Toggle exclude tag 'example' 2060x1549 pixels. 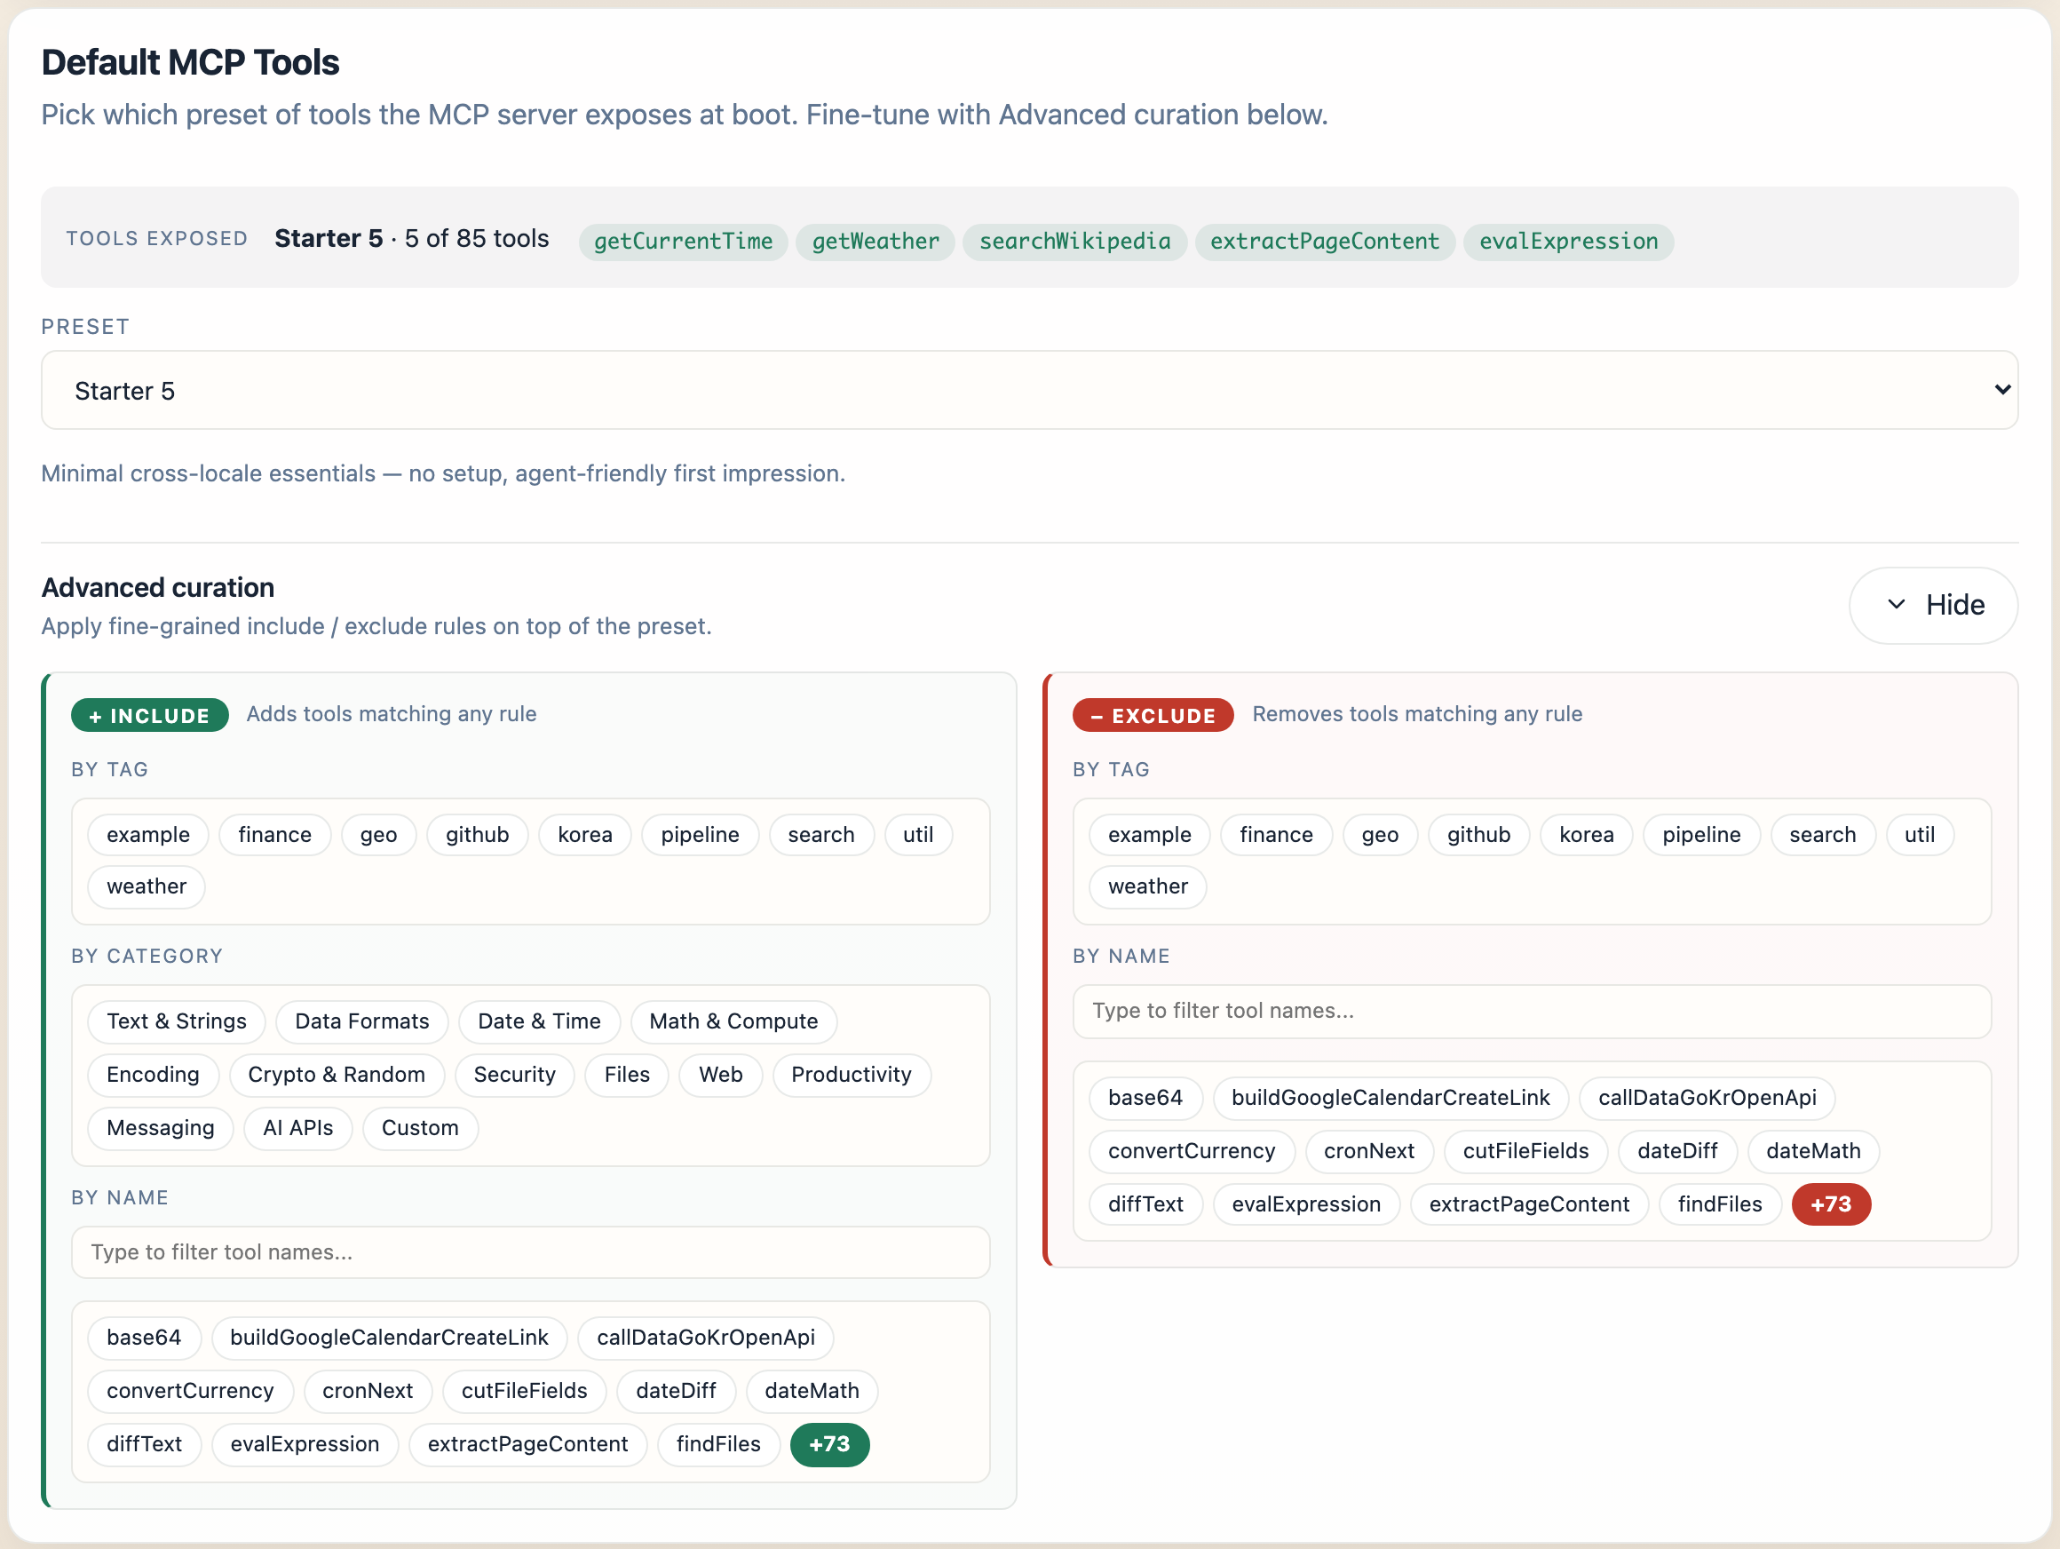coord(1149,835)
